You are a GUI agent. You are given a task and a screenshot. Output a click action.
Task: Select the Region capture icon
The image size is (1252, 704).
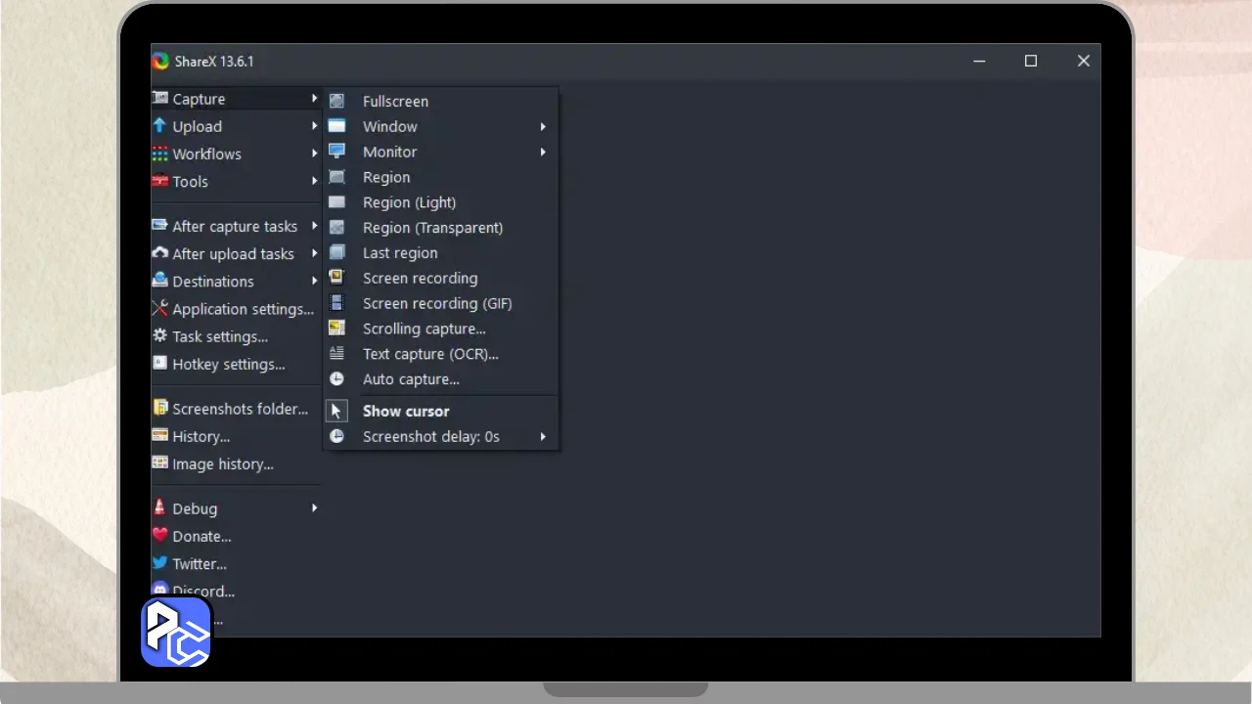click(x=336, y=177)
